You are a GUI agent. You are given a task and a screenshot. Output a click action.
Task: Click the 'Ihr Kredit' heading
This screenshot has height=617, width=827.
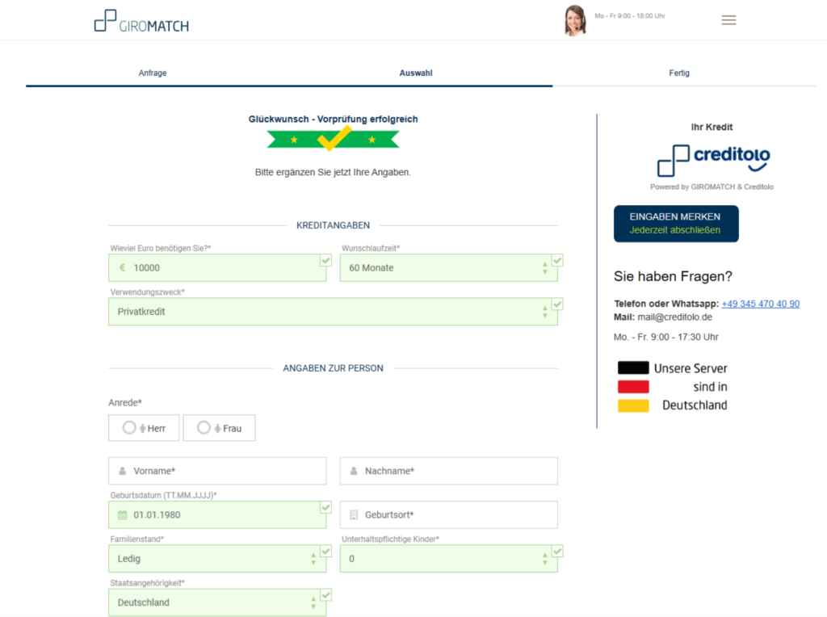coord(712,127)
